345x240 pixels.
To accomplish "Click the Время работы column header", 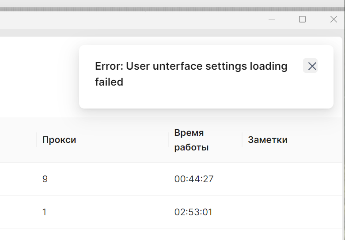I will tap(192, 140).
